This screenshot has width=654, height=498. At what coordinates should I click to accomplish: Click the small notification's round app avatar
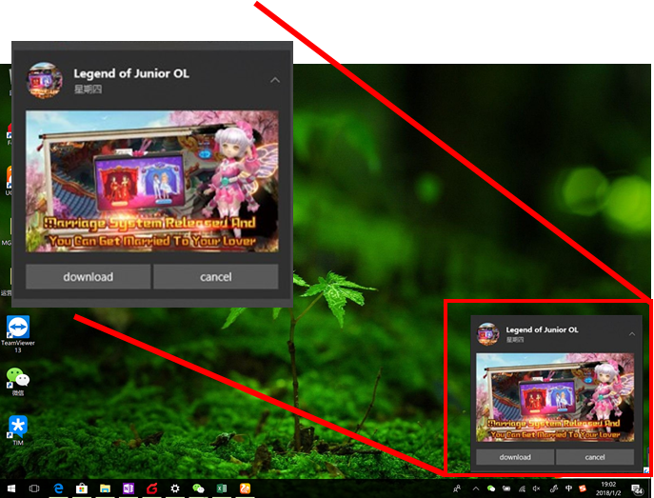click(x=488, y=334)
